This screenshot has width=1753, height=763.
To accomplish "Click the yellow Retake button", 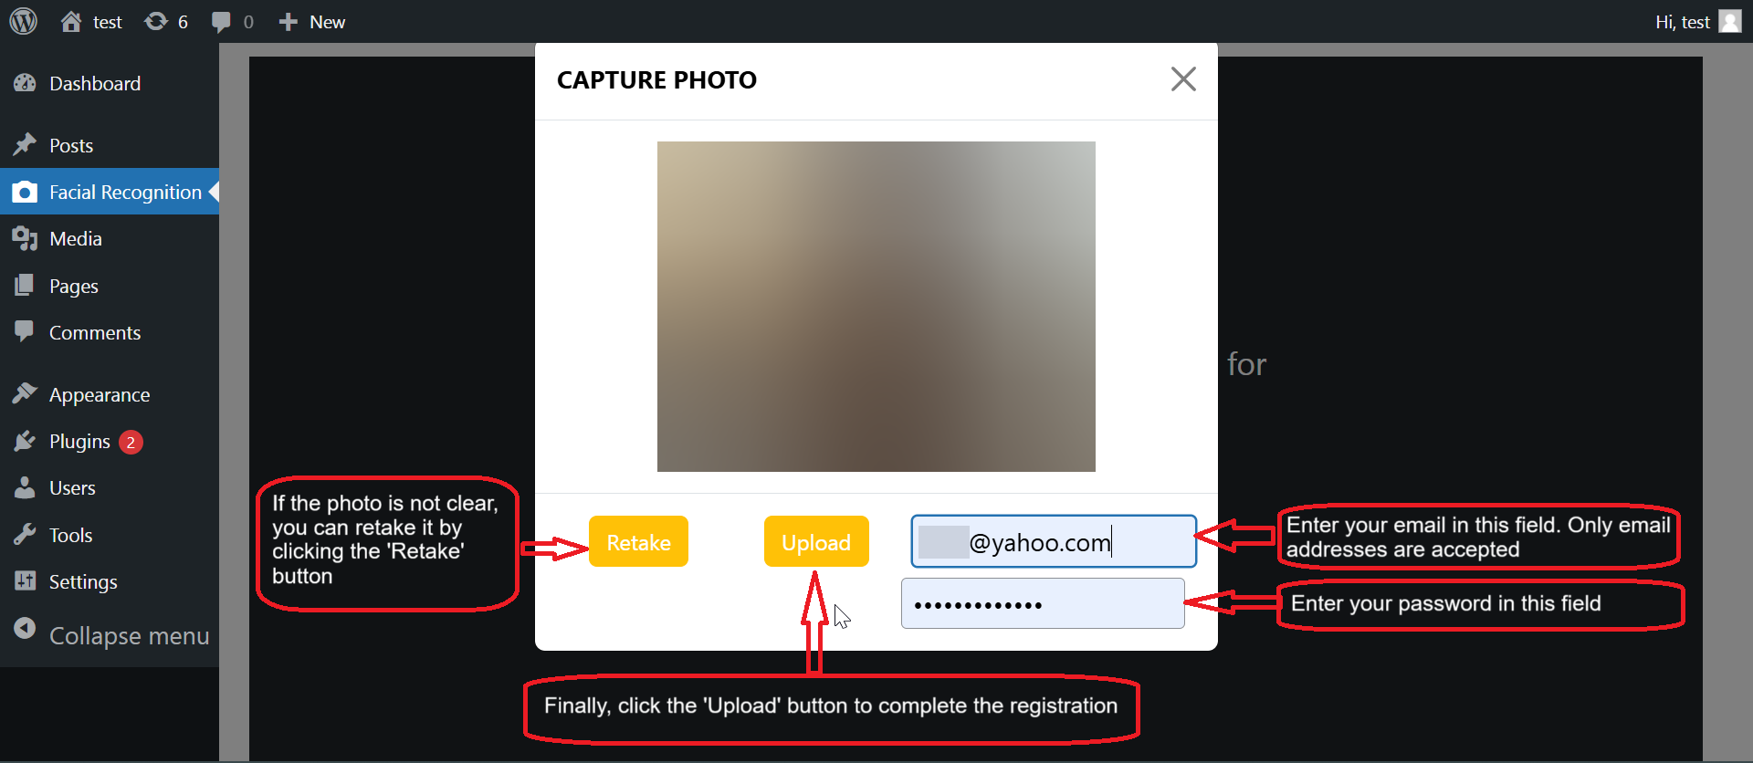I will click(x=638, y=542).
